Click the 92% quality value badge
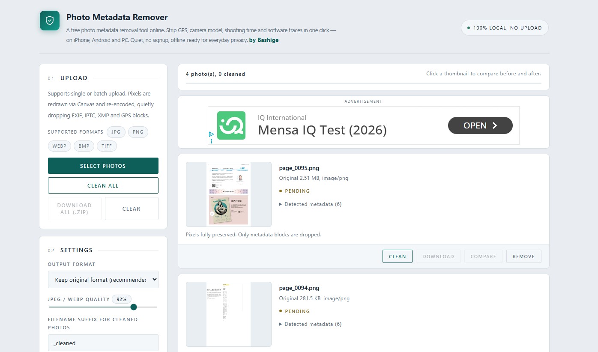Screen dimensions: 598x352 click(122, 299)
